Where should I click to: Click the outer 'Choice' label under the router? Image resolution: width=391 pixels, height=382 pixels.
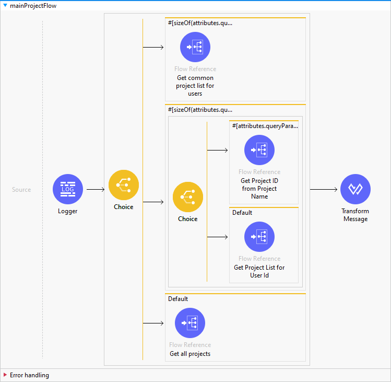tap(124, 207)
